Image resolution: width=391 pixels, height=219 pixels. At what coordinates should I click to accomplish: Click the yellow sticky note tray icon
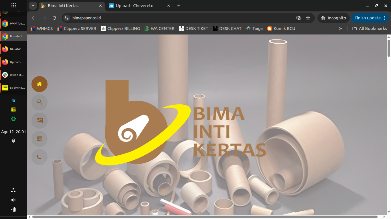(x=13, y=109)
